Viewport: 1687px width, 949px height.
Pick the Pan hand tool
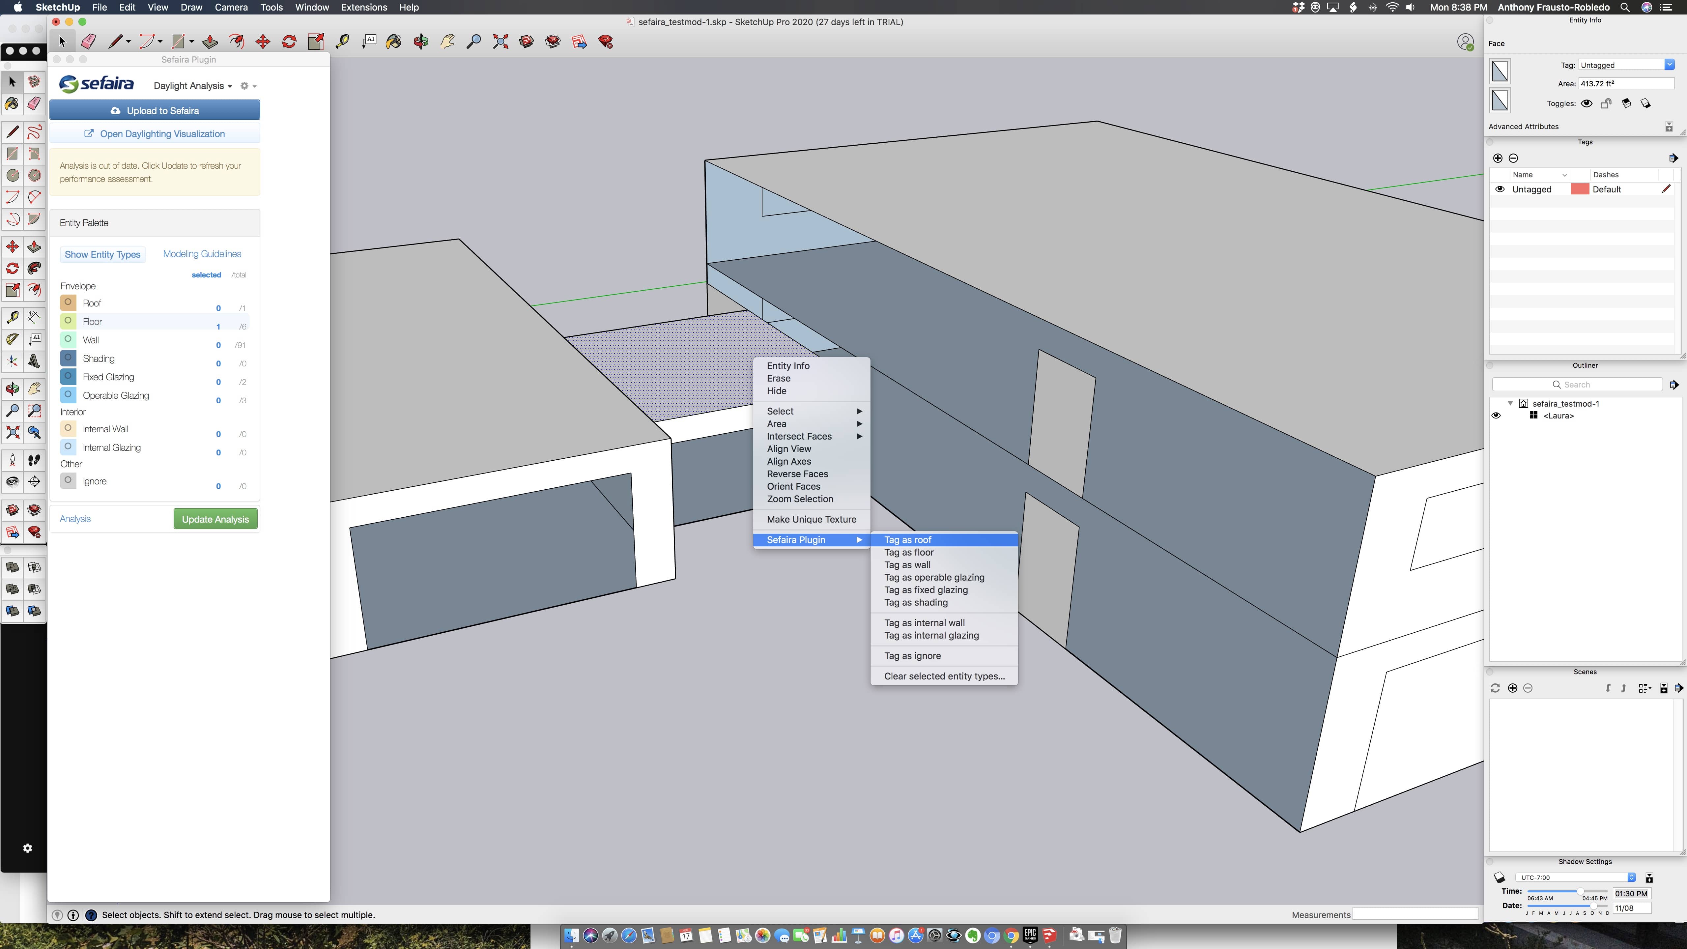tap(447, 42)
